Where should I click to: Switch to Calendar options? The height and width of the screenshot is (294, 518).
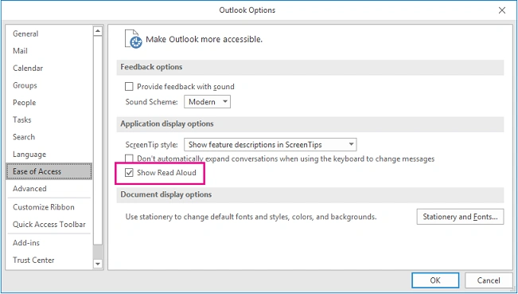[x=28, y=69]
